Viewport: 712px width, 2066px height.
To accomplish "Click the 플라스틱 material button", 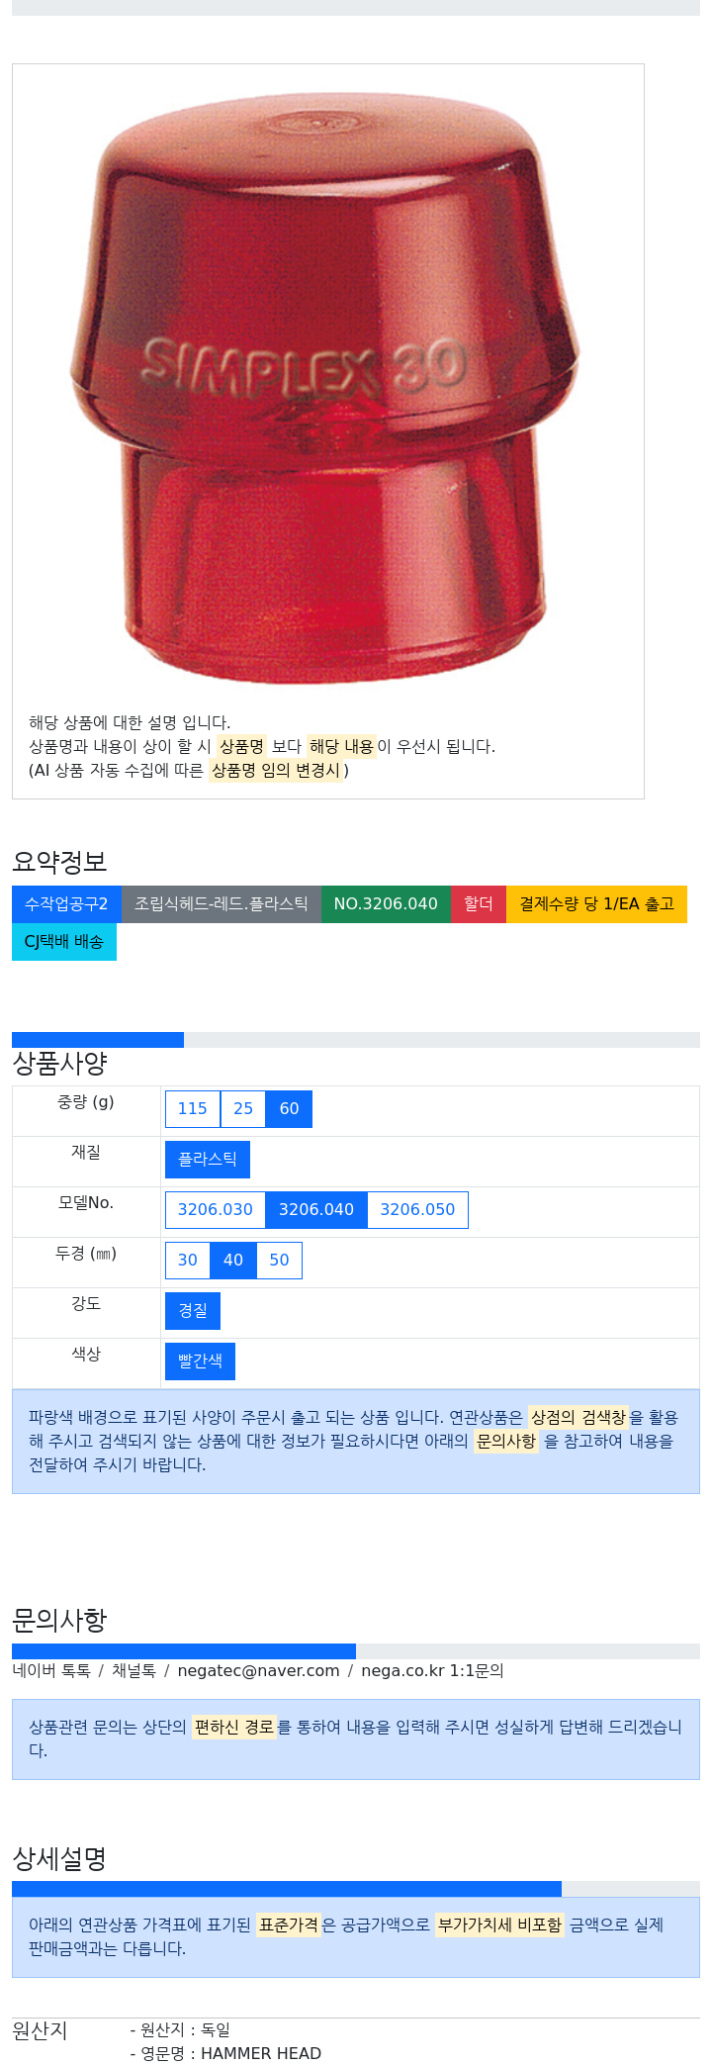I will pyautogui.click(x=208, y=1159).
